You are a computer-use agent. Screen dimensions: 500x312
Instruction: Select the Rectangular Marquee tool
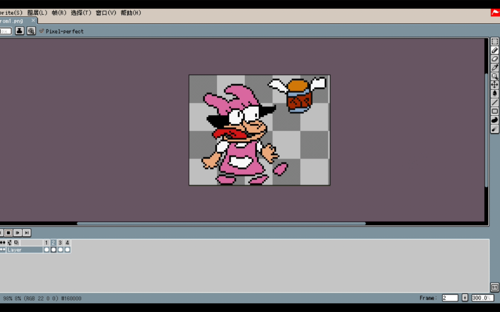[495, 42]
